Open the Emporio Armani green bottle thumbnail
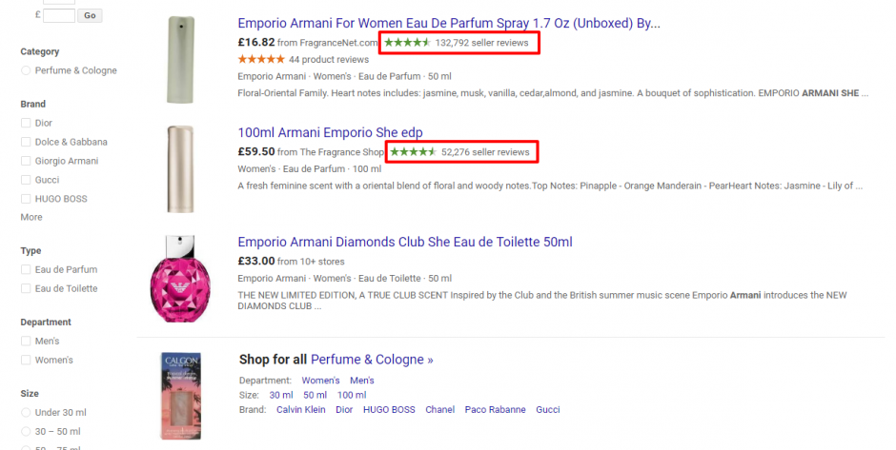 tap(179, 59)
